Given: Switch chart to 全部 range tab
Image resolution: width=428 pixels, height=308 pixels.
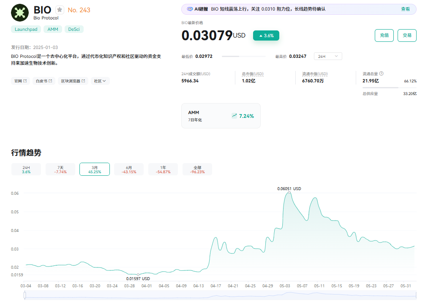Looking at the screenshot, I should click(x=197, y=169).
